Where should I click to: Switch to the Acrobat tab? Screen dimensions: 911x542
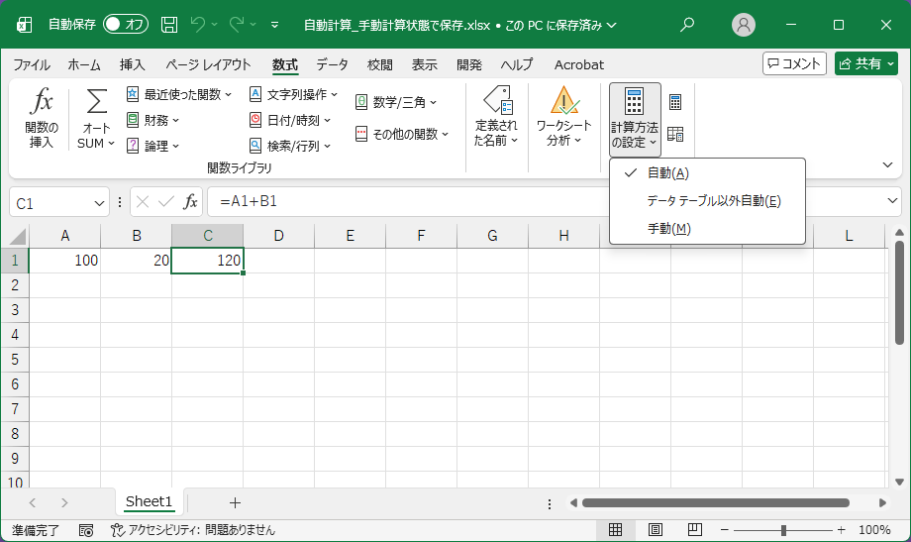click(x=579, y=64)
